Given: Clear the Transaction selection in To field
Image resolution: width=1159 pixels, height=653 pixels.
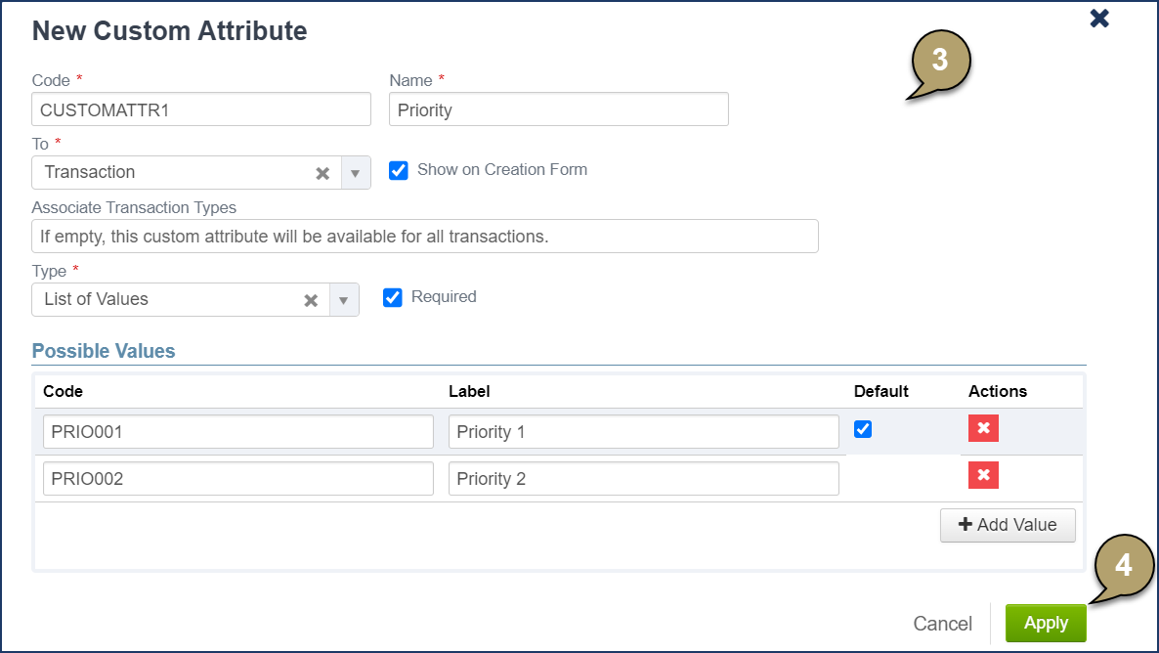Looking at the screenshot, I should pyautogui.click(x=322, y=173).
